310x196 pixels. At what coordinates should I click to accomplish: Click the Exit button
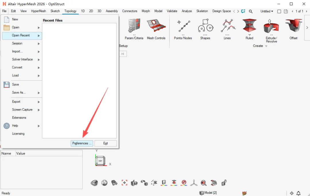coord(106,143)
